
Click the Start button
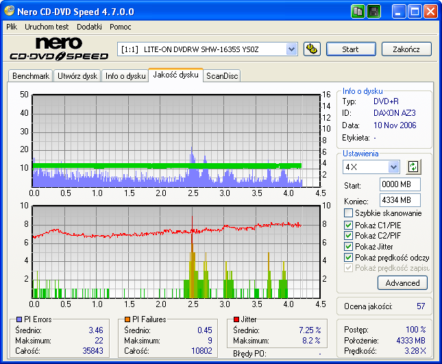[x=351, y=49]
